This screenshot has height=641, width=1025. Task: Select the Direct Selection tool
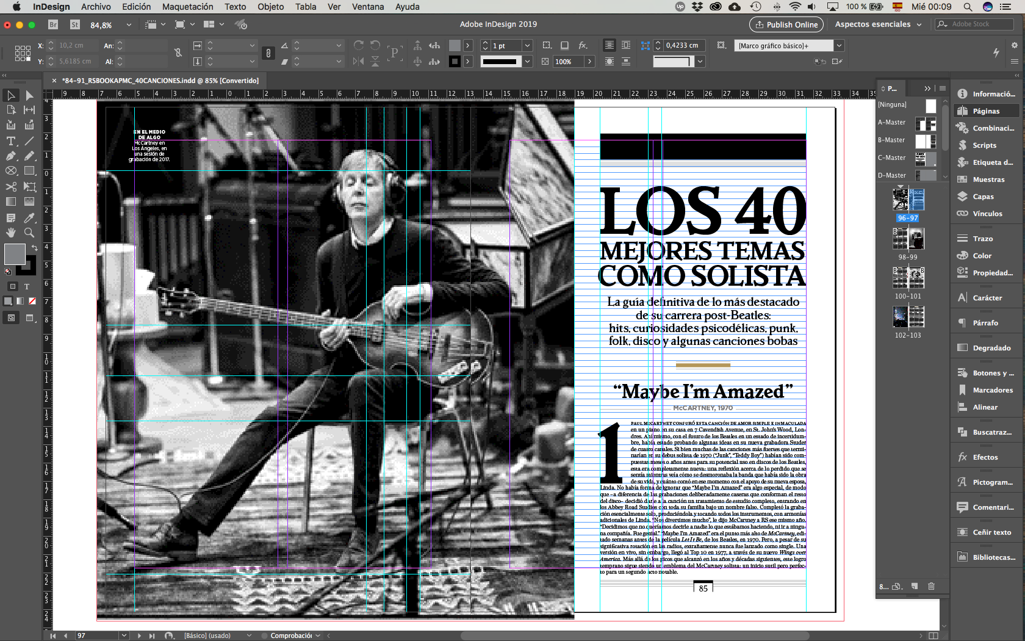[x=29, y=95]
